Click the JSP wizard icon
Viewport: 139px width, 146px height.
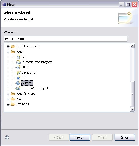click(x=18, y=78)
